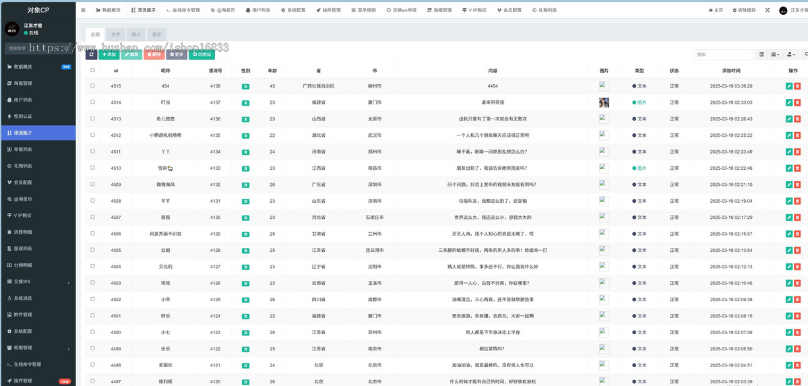Click the red 删除 toolbar button

[154, 54]
